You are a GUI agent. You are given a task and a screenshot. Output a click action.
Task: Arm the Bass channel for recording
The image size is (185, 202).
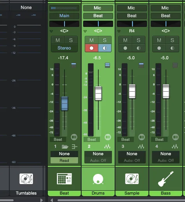point(159,48)
